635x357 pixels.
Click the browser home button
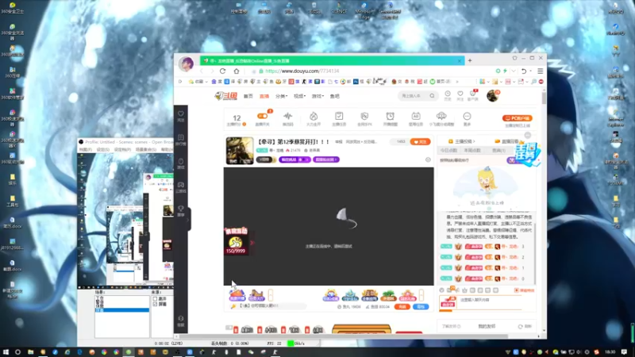[x=237, y=71]
